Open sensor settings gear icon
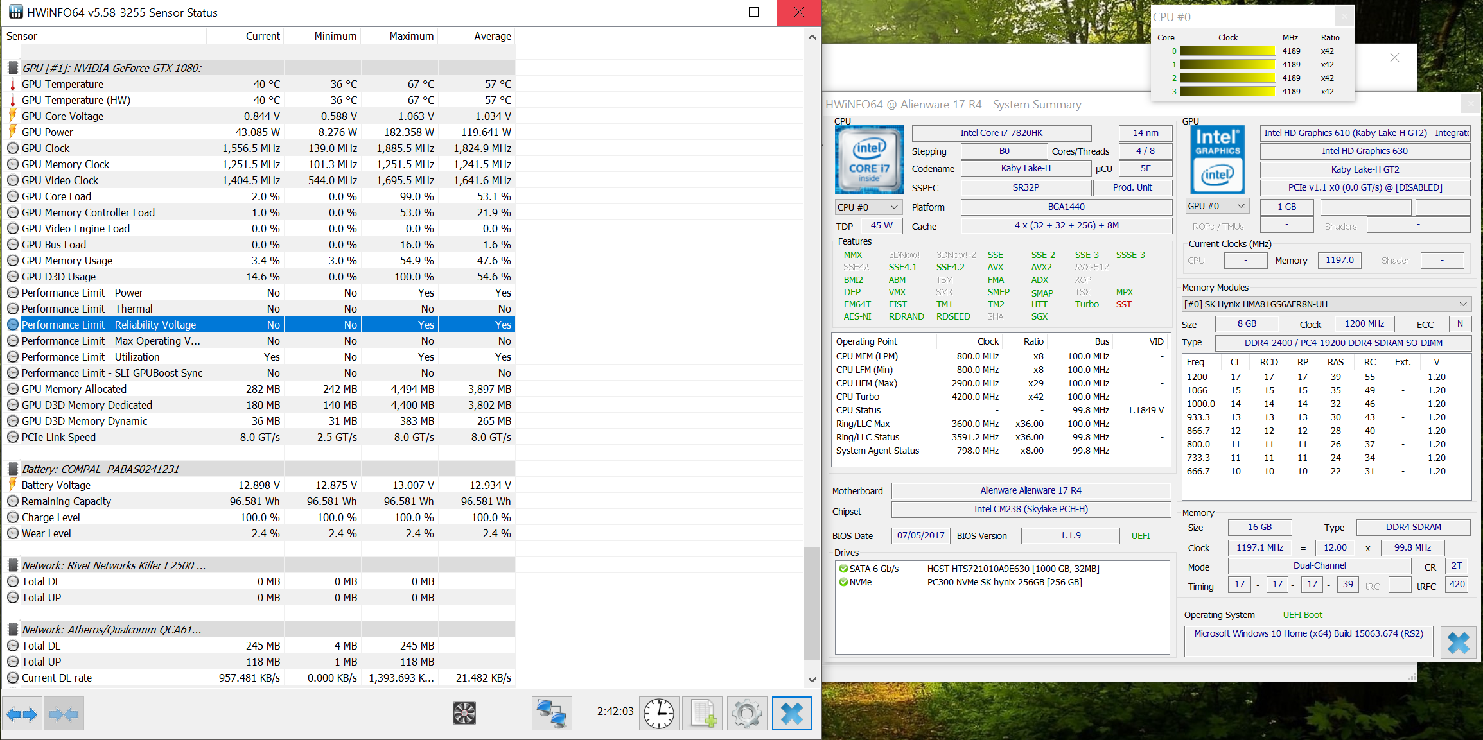The height and width of the screenshot is (740, 1483). coord(747,714)
